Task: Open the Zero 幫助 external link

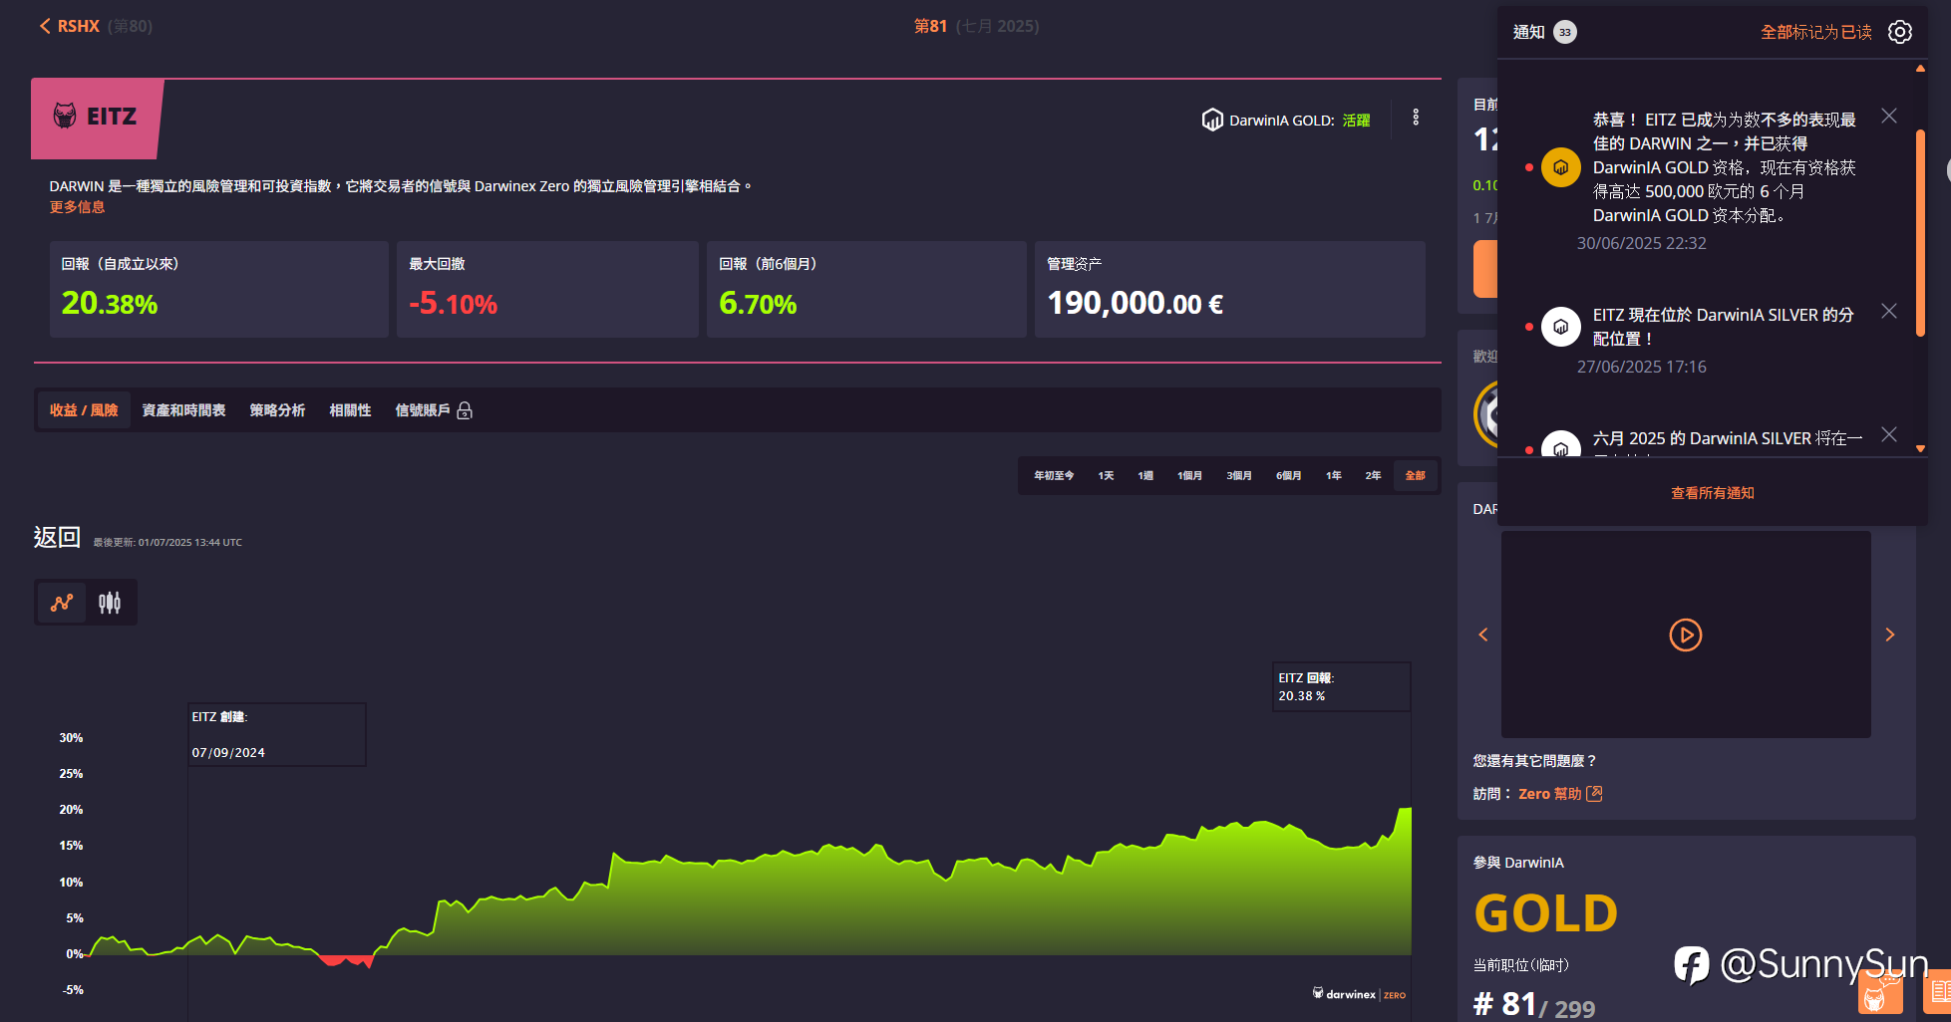Action: pyautogui.click(x=1560, y=794)
